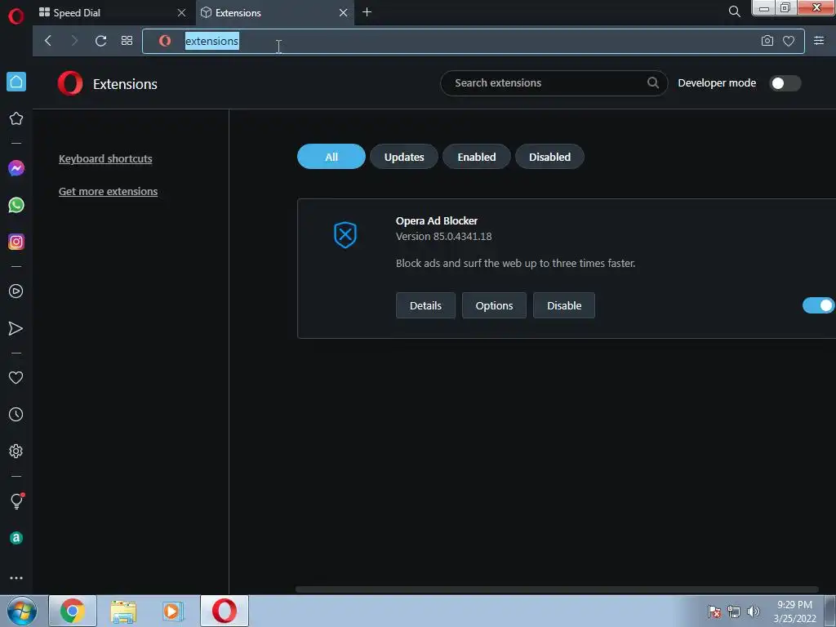Screen dimensions: 836x627
Task: Show All extensions filter
Action: coord(331,157)
